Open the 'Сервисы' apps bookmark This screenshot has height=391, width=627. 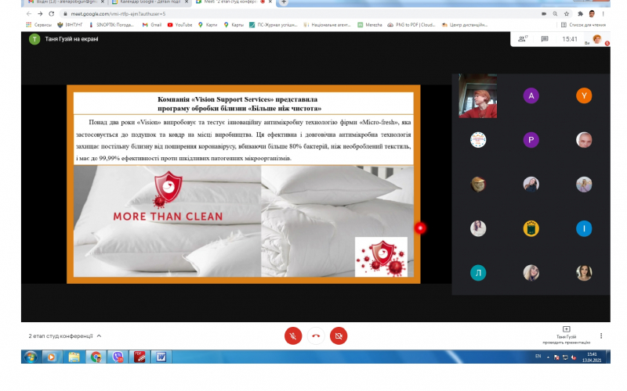[x=38, y=25]
